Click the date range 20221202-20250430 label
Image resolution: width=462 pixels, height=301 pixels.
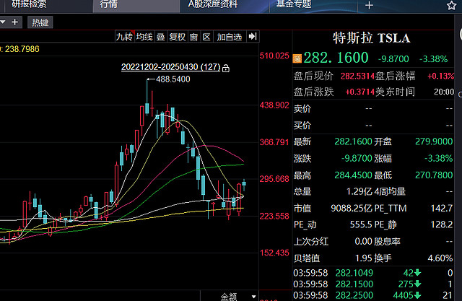tap(170, 67)
